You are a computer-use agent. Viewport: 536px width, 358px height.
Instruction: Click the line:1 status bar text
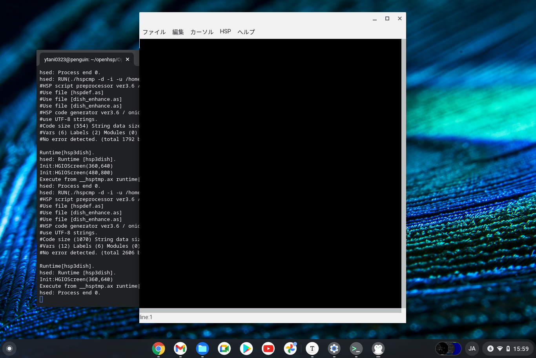146,317
